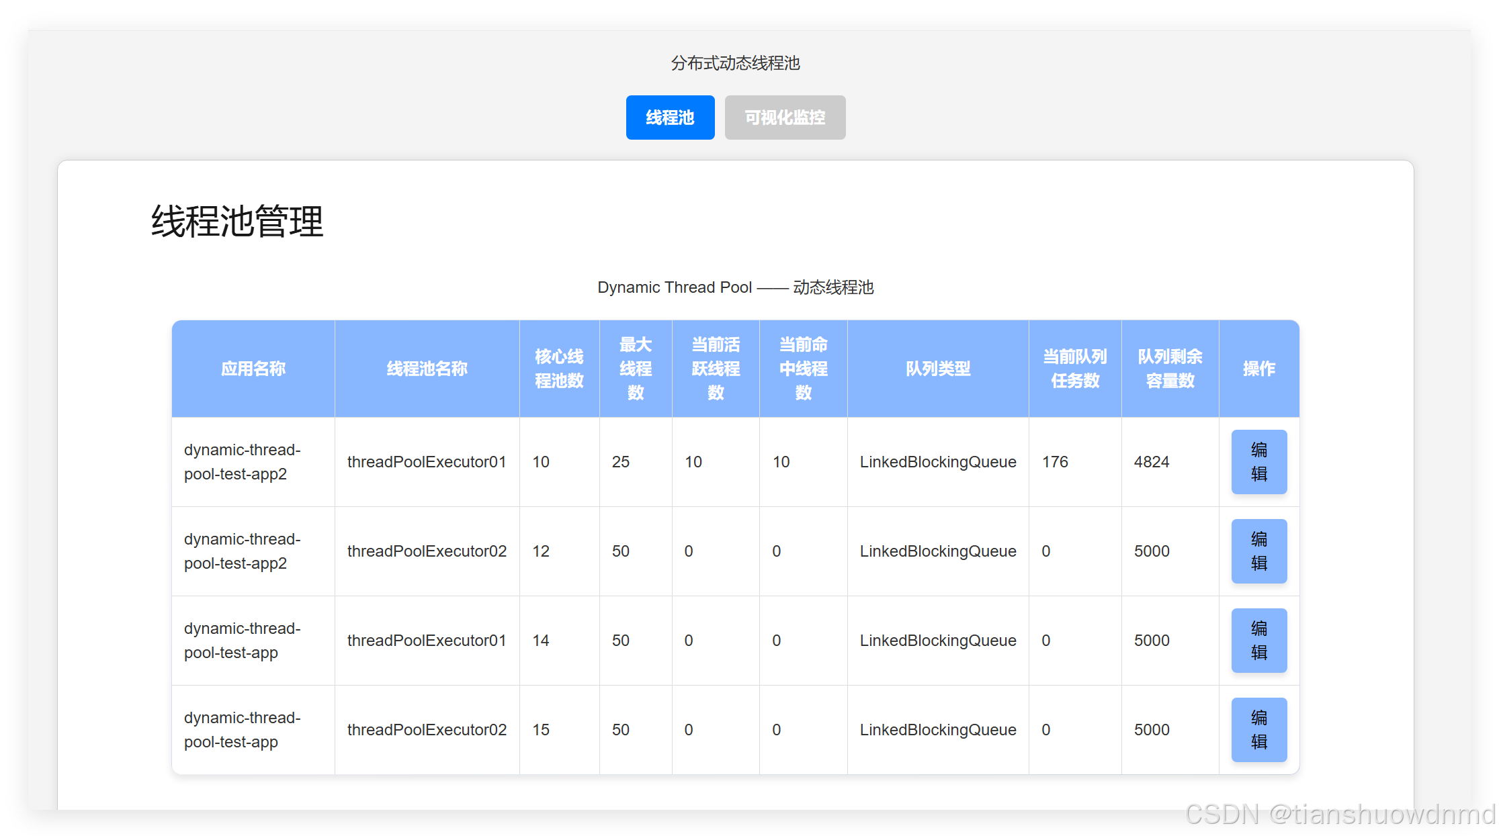Click max thread cell showing 25
The width and height of the screenshot is (1499, 838).
click(x=621, y=462)
